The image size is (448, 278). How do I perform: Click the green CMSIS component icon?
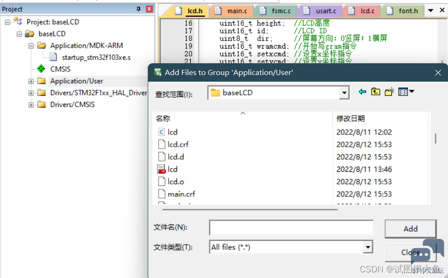point(42,69)
